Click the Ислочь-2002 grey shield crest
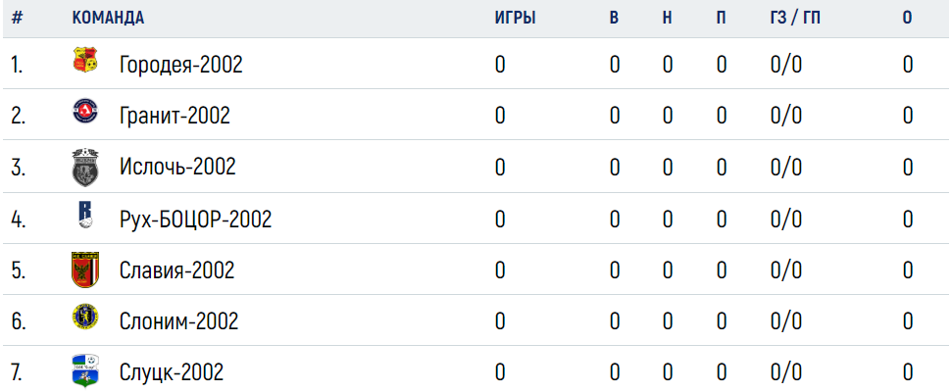The image size is (951, 392). click(85, 167)
